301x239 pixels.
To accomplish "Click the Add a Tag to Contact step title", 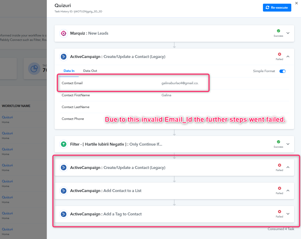I will [x=106, y=214].
